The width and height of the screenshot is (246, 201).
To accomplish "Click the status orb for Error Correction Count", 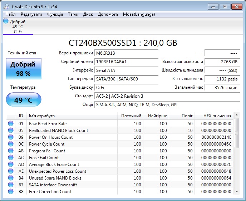I will point(11,191).
